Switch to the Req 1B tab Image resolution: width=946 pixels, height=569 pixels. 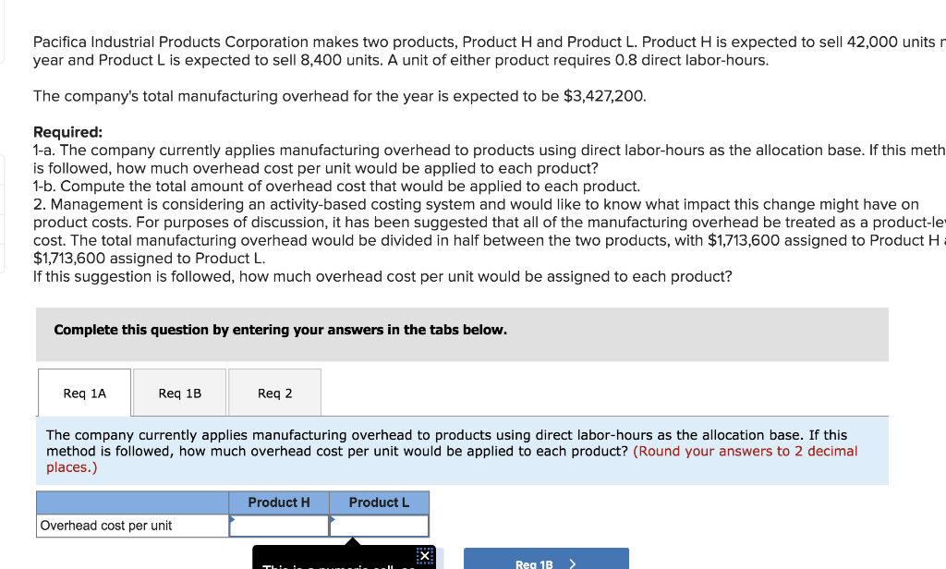(179, 393)
